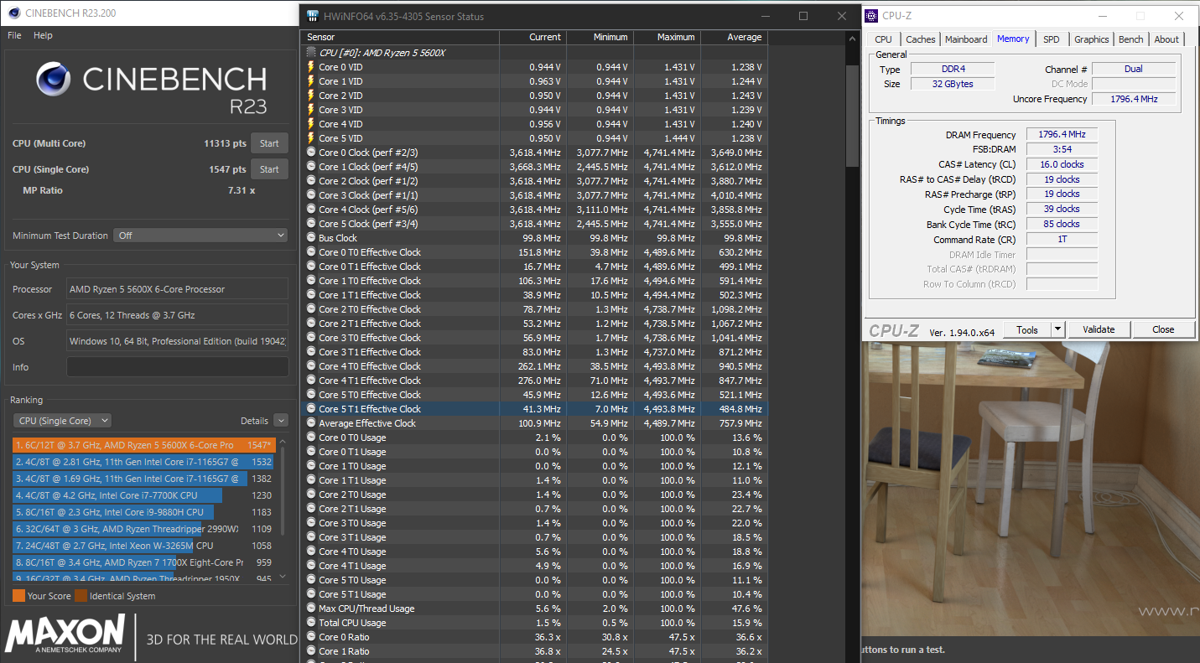Click the Processor field in Cinebench
The height and width of the screenshot is (663, 1200).
pyautogui.click(x=177, y=289)
